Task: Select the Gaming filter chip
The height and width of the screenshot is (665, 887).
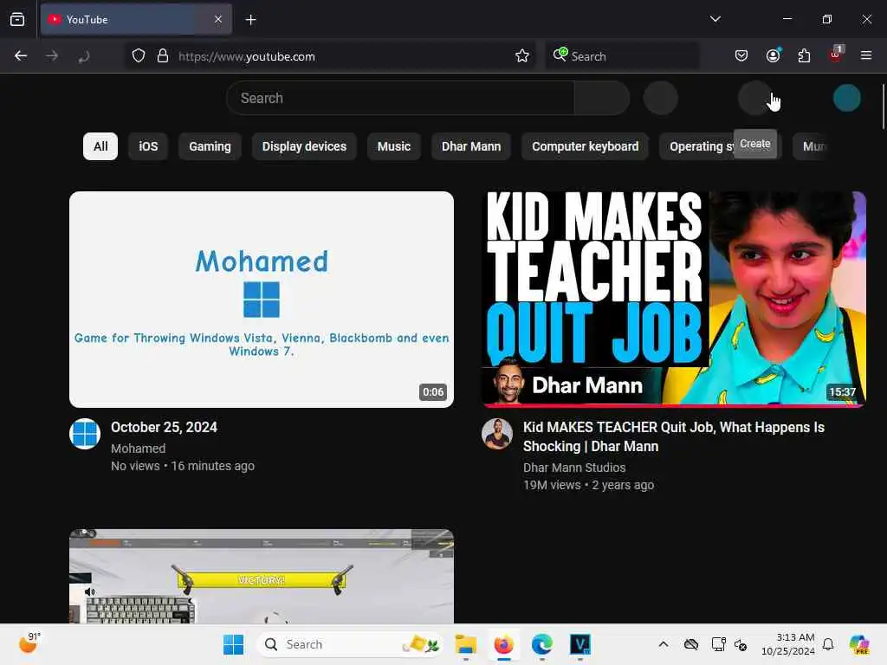Action: pyautogui.click(x=210, y=146)
